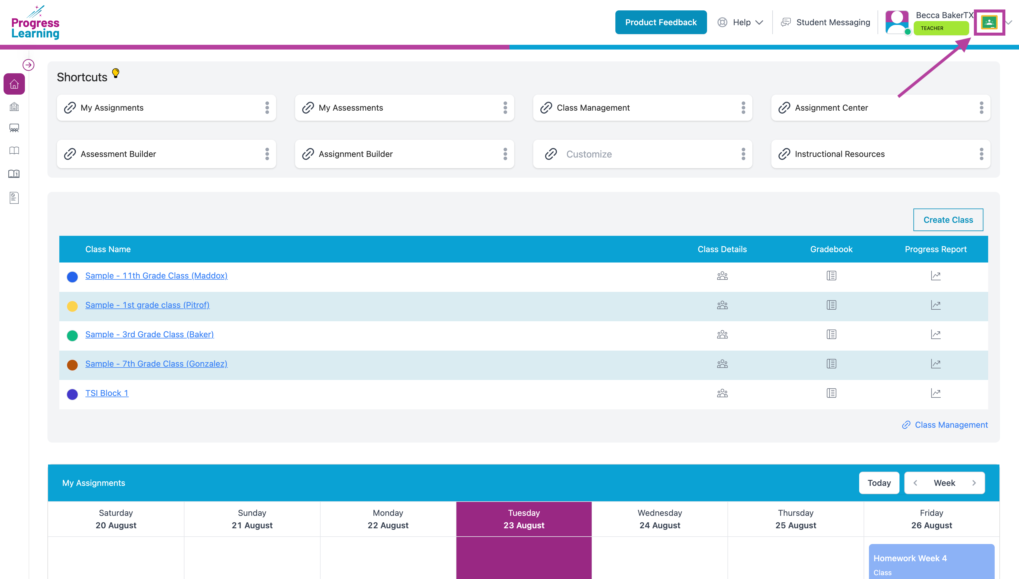The image size is (1019, 579).
Task: Open Sample - 11th Grade Class (Maddox)
Action: click(x=156, y=276)
